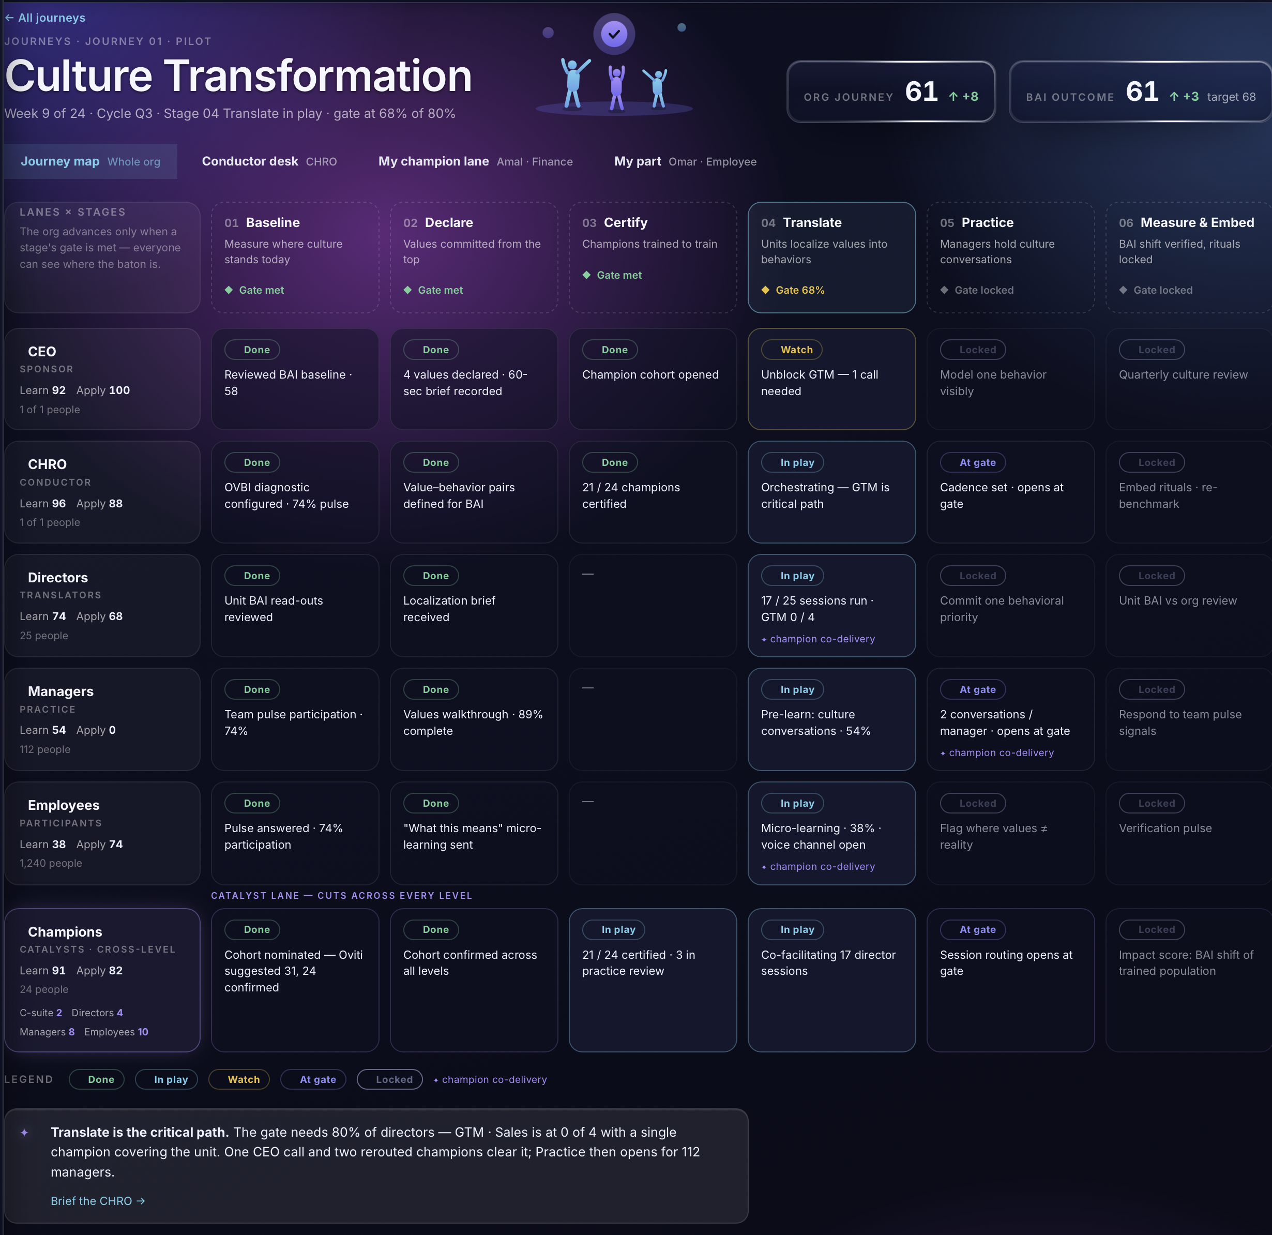The image size is (1272, 1235).
Task: Open the 'Cohort nominated — Oviti suggested' card
Action: coord(295,981)
